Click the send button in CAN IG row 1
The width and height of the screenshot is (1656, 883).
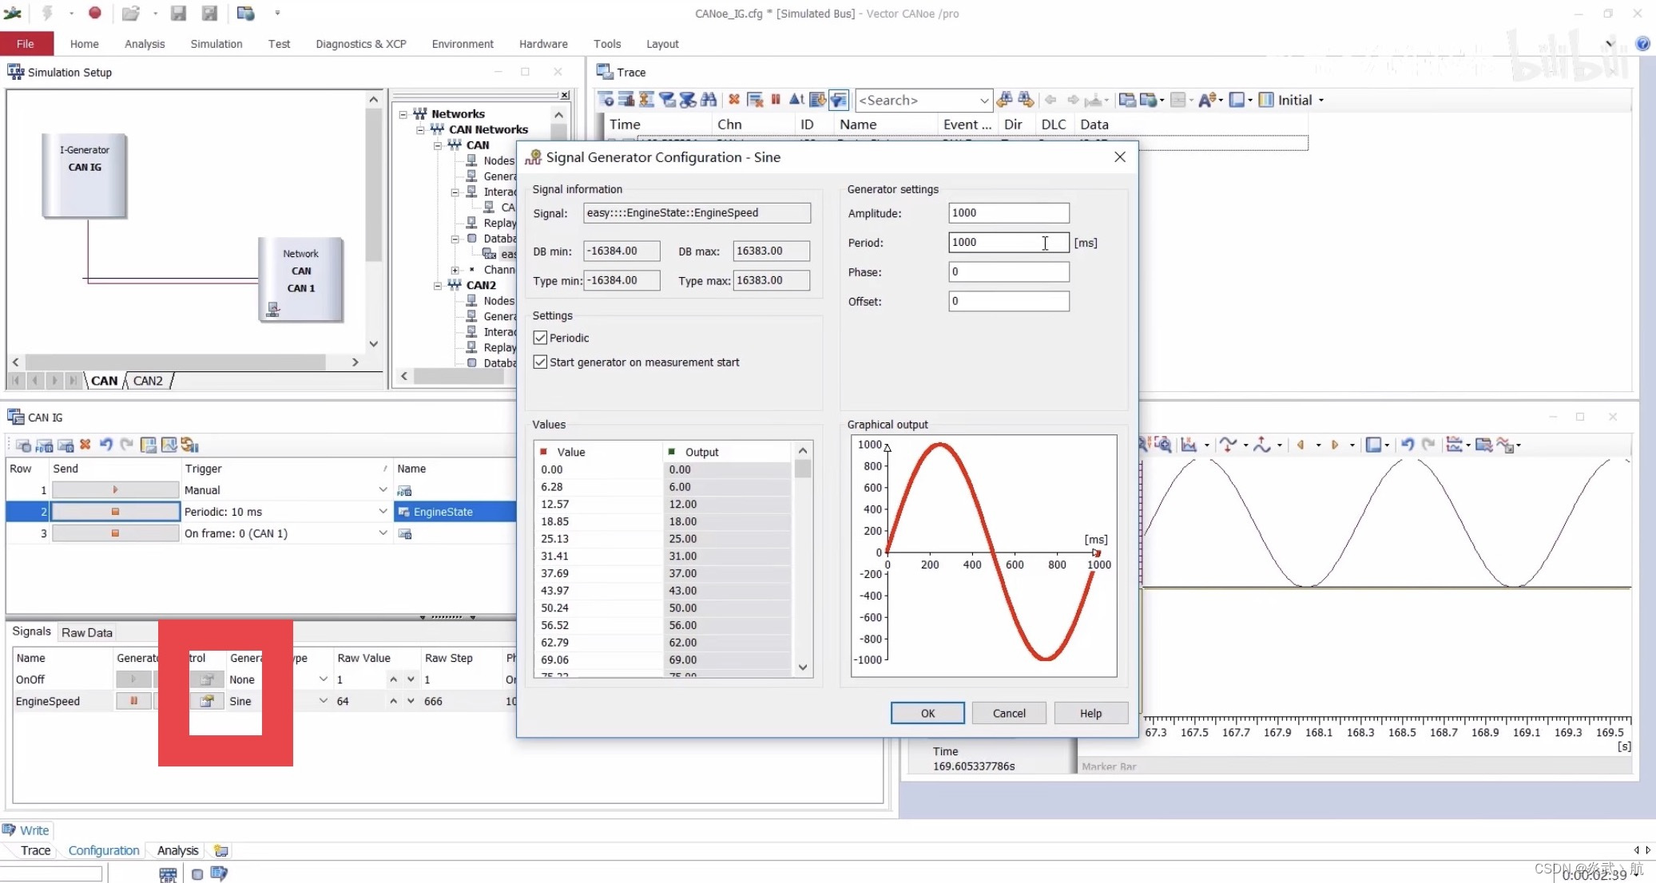click(x=115, y=490)
